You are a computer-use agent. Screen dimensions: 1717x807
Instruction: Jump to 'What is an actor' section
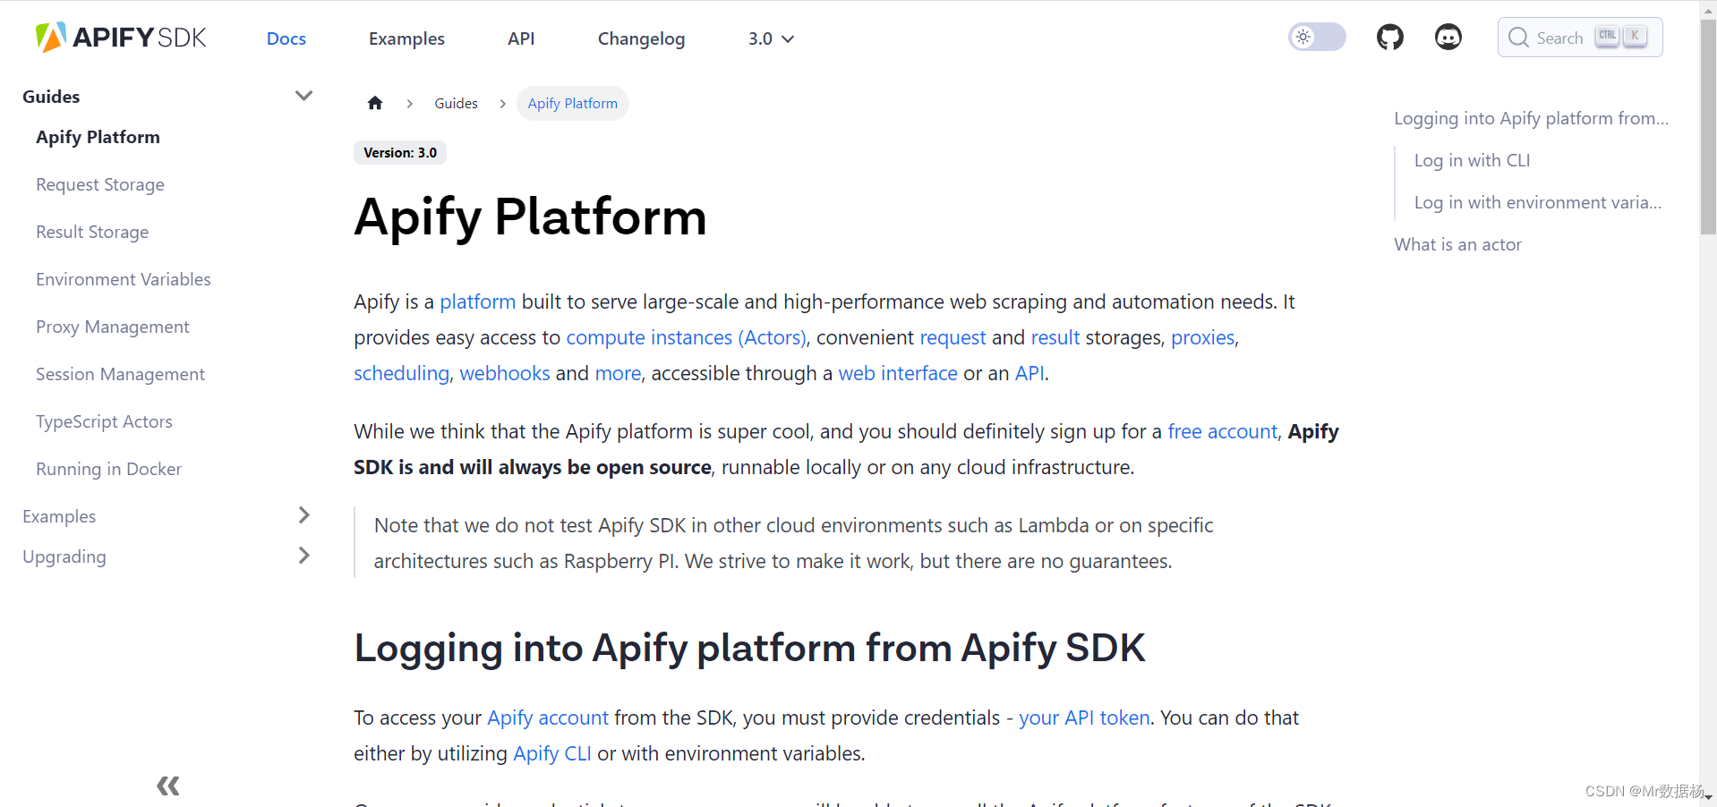point(1457,244)
